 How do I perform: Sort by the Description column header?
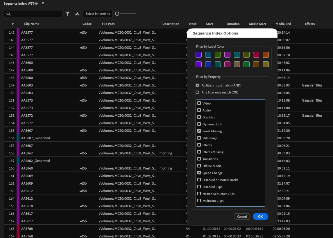coord(171,24)
